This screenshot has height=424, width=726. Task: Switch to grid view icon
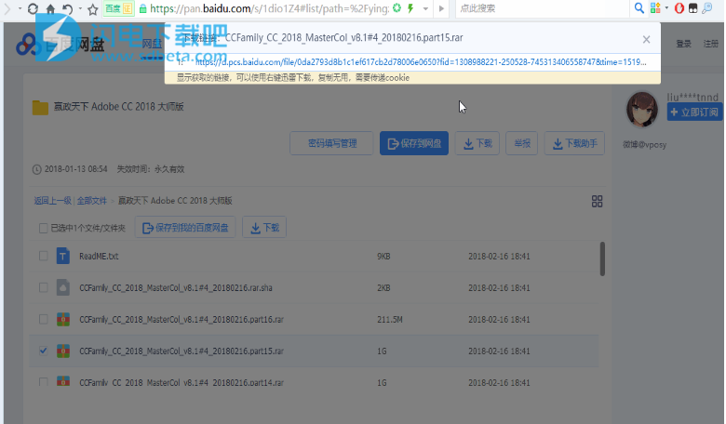(x=597, y=201)
